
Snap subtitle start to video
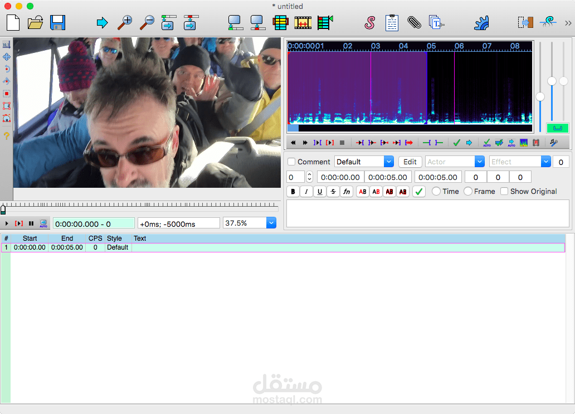coord(236,23)
